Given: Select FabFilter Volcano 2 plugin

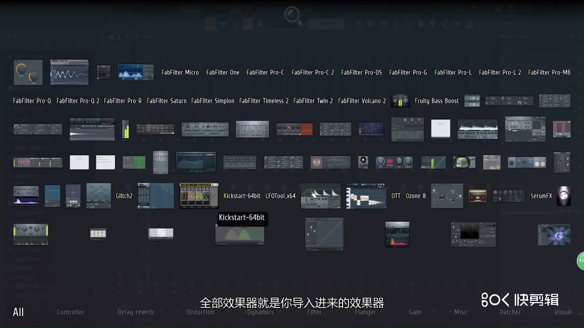Looking at the screenshot, I should 362,101.
